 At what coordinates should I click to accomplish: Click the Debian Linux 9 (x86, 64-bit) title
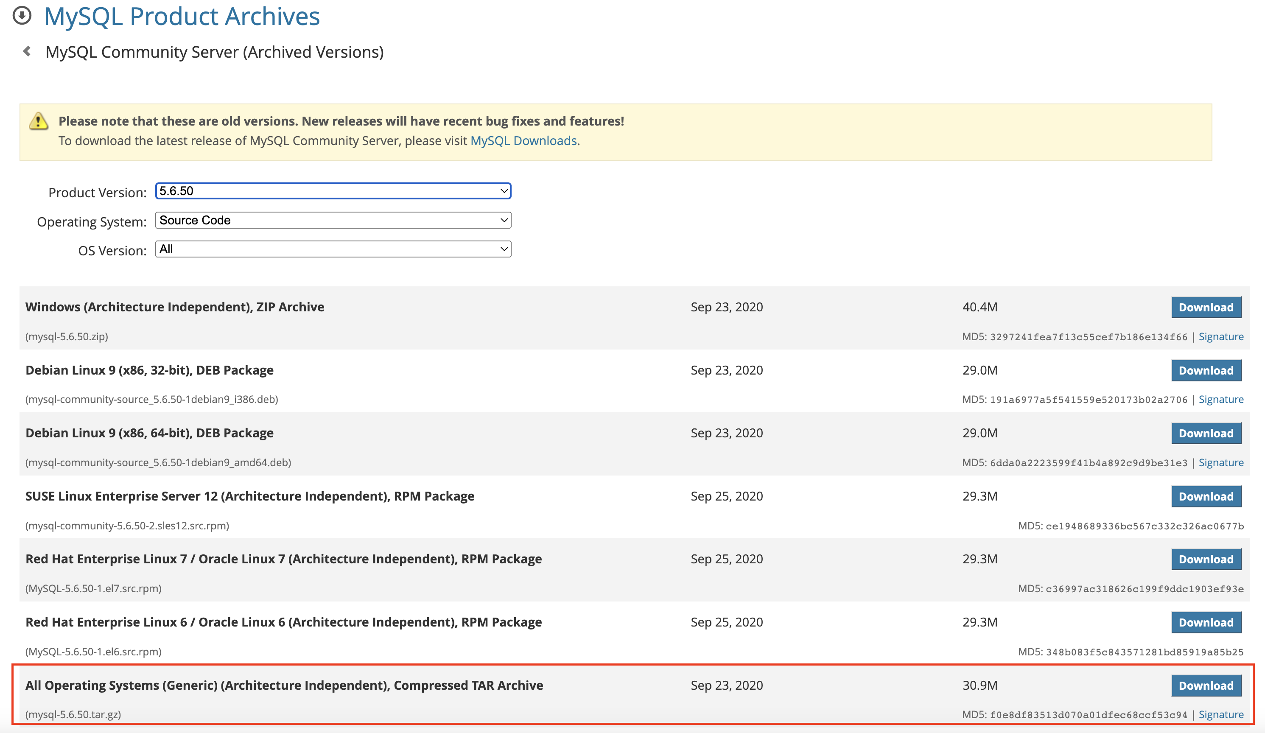coord(150,433)
